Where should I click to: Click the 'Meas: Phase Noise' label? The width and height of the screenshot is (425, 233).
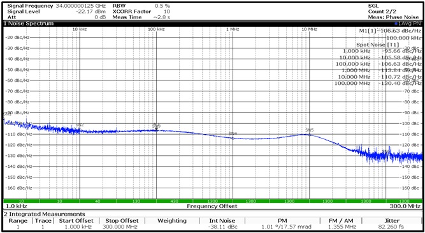(x=393, y=17)
